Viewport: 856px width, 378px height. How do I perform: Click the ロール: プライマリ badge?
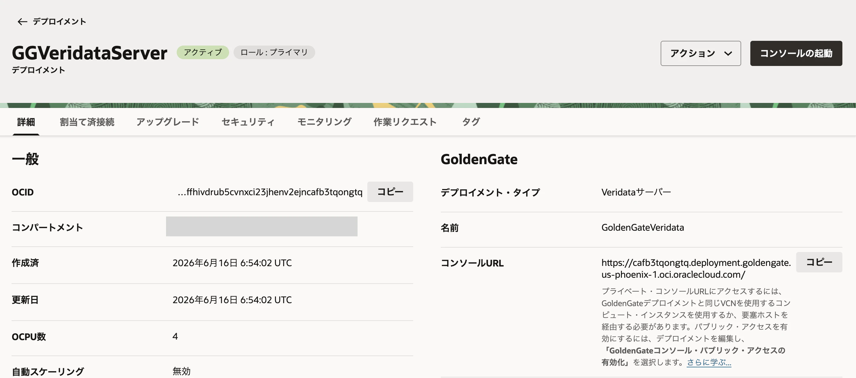pyautogui.click(x=274, y=52)
